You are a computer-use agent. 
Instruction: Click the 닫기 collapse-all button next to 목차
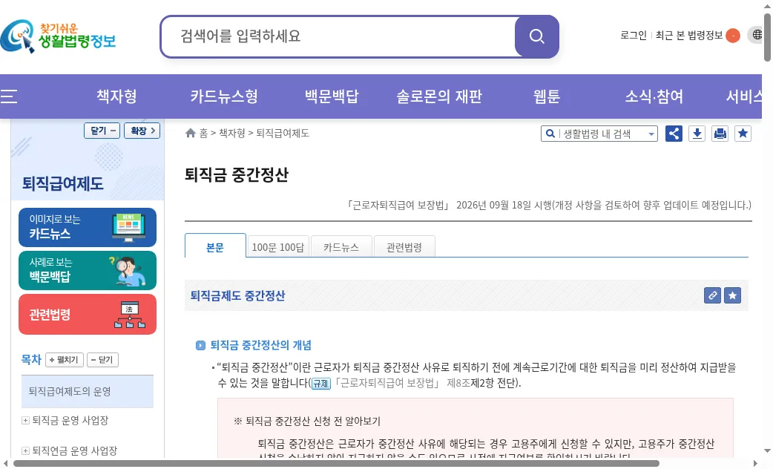[102, 360]
